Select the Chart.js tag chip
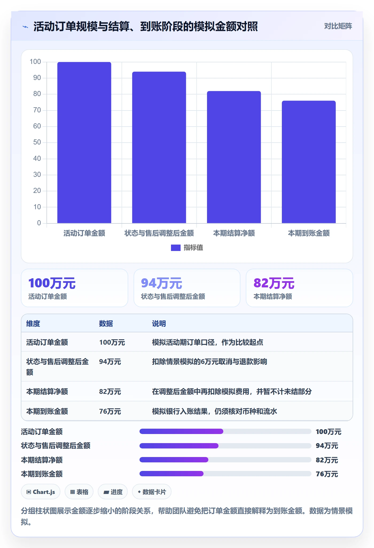This screenshot has width=374, height=548. point(41,492)
